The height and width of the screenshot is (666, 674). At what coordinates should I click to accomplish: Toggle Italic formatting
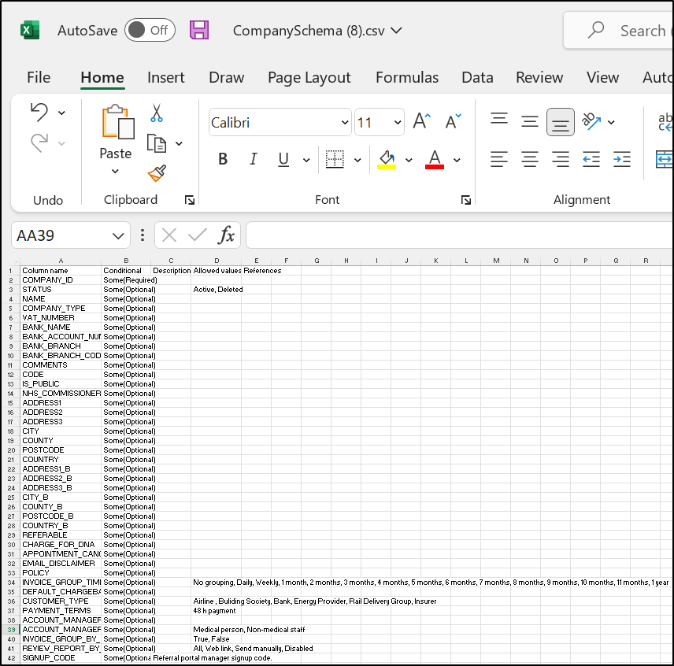coord(253,159)
